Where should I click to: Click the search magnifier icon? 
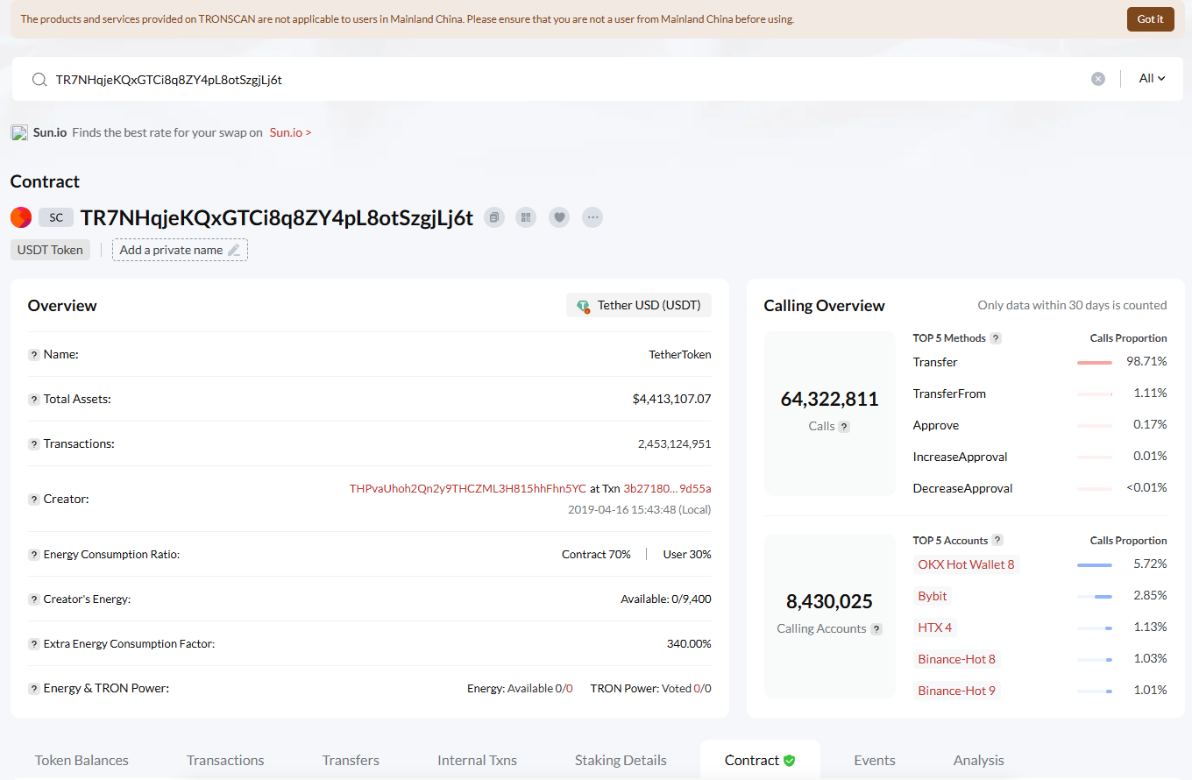(x=39, y=78)
